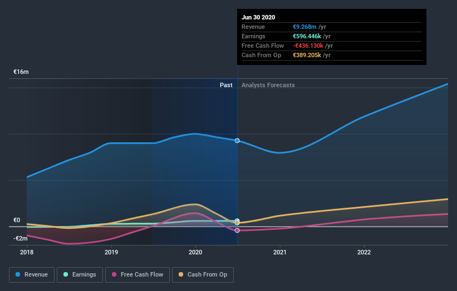Image resolution: width=457 pixels, height=291 pixels.
Task: Click the -€2m y-axis label
Action: pos(21,238)
